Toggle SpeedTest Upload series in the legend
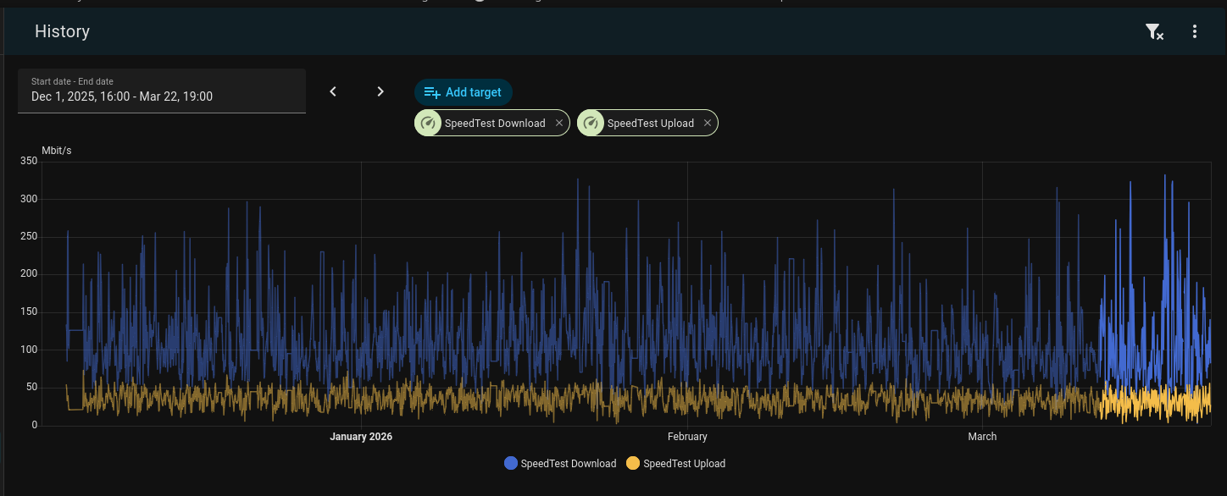Viewport: 1227px width, 496px height. (x=685, y=463)
